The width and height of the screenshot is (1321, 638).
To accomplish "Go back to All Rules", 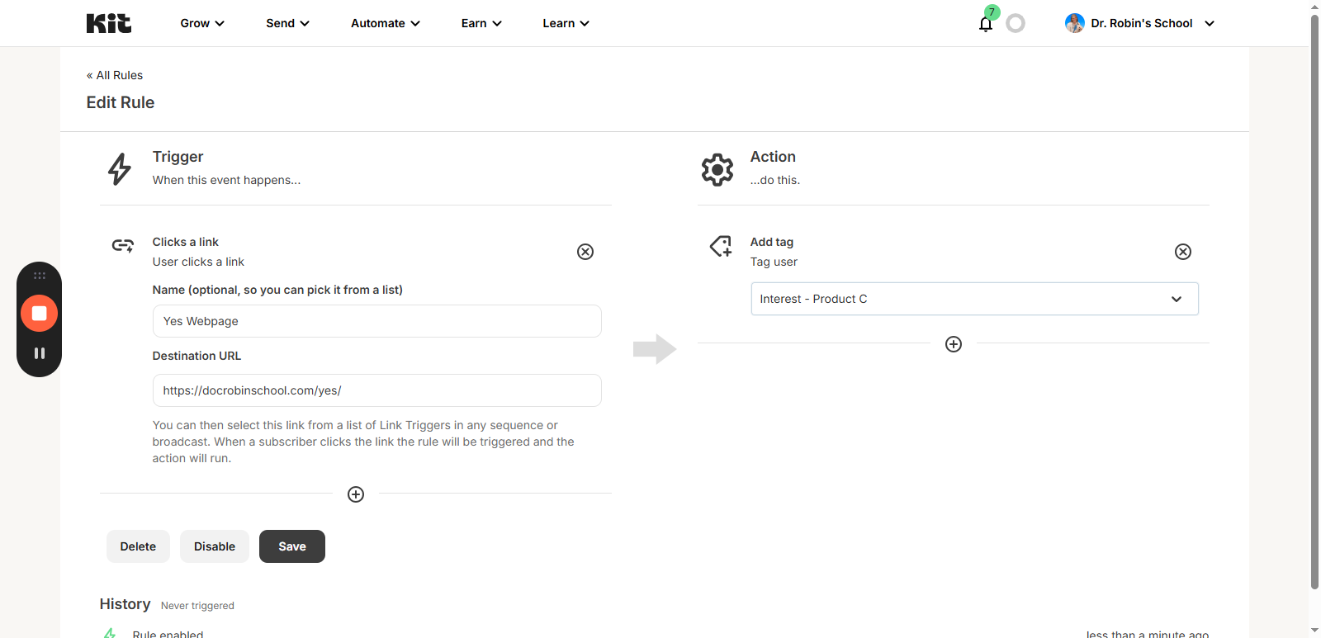I will [115, 75].
